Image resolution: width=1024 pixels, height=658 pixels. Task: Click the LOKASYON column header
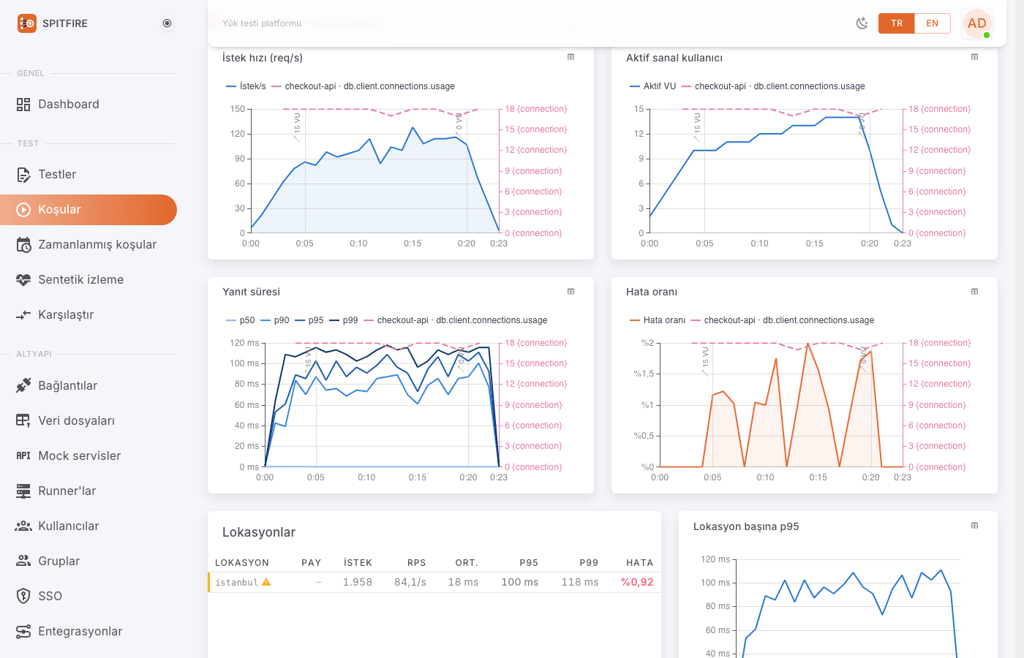click(x=242, y=563)
